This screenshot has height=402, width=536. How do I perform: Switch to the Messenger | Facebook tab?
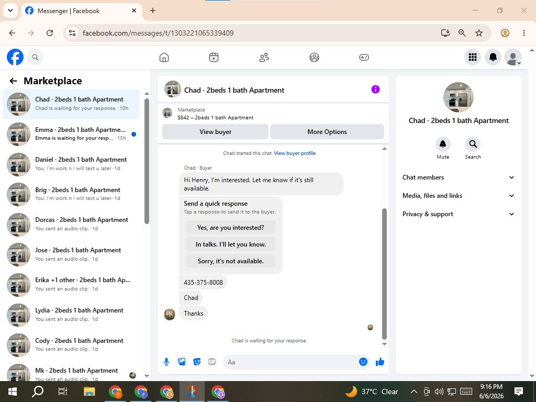[81, 11]
